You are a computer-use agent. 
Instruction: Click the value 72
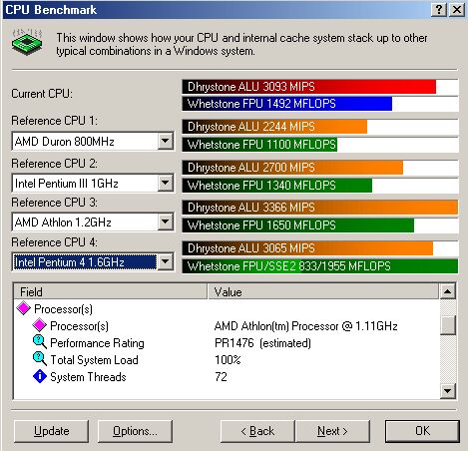coord(221,377)
